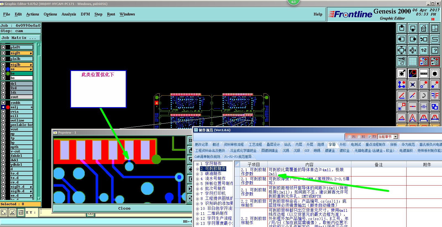The image size is (442, 227).
Task: Expand tree node 3 碳油制作
Action: point(197,174)
